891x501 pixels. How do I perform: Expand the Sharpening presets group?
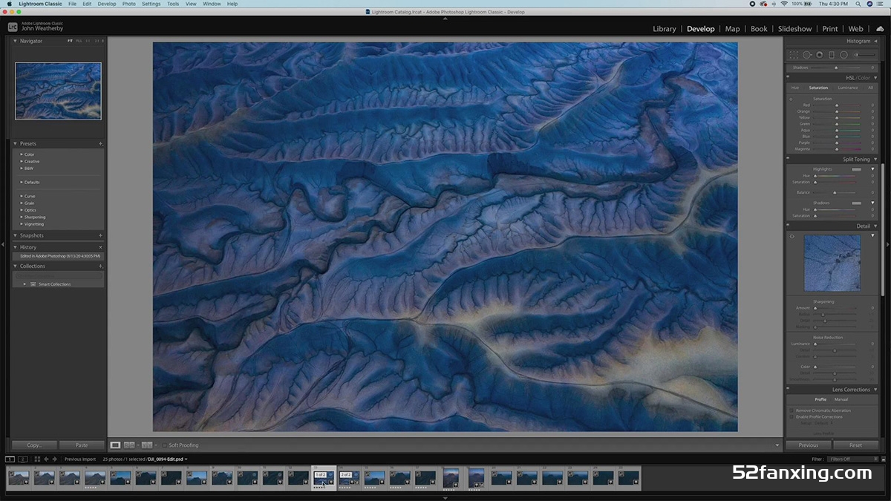[x=22, y=217]
